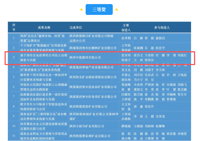This screenshot has height=141, width=200.
Task: Click main creator 薛晓强 in row 10
Action: tap(126, 126)
